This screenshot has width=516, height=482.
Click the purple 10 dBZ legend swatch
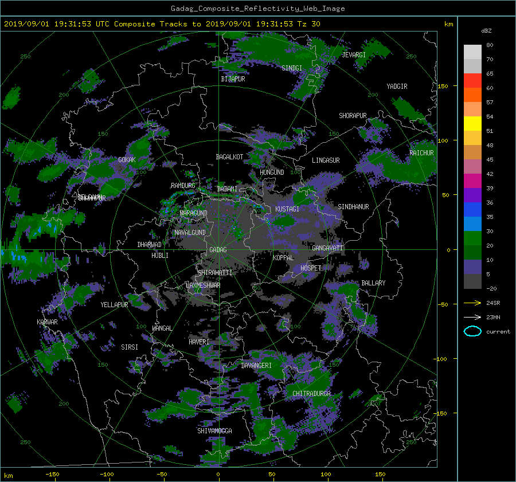(x=472, y=267)
